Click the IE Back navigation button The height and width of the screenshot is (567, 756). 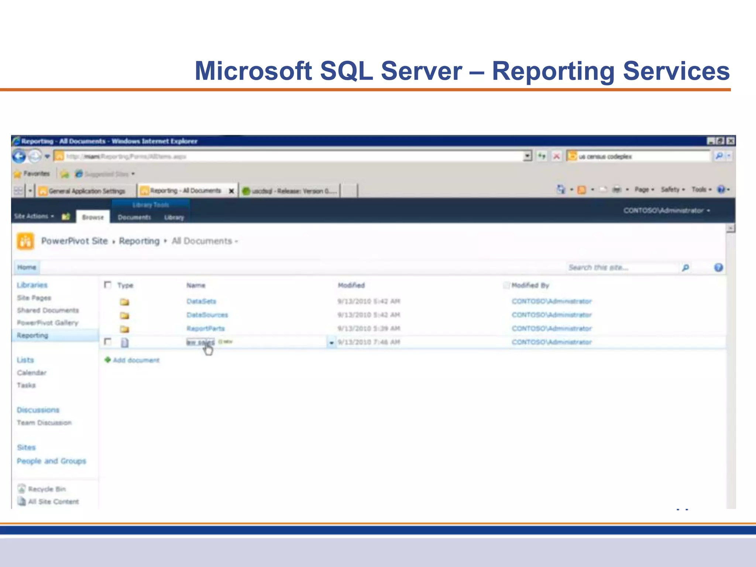(19, 157)
